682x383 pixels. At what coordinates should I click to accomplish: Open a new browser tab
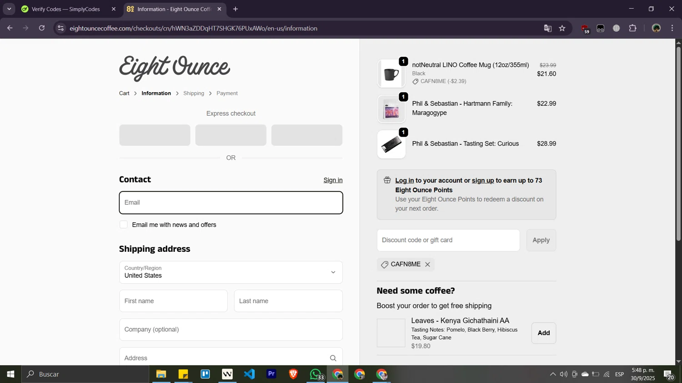[236, 9]
